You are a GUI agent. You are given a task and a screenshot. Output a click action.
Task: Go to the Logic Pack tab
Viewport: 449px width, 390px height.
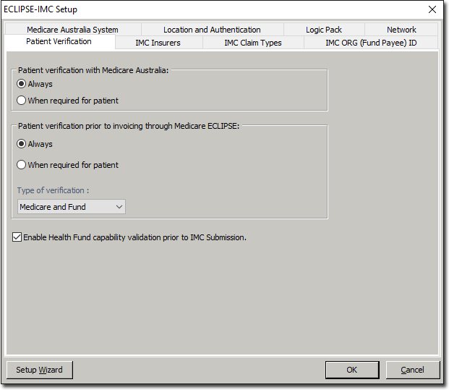(323, 30)
